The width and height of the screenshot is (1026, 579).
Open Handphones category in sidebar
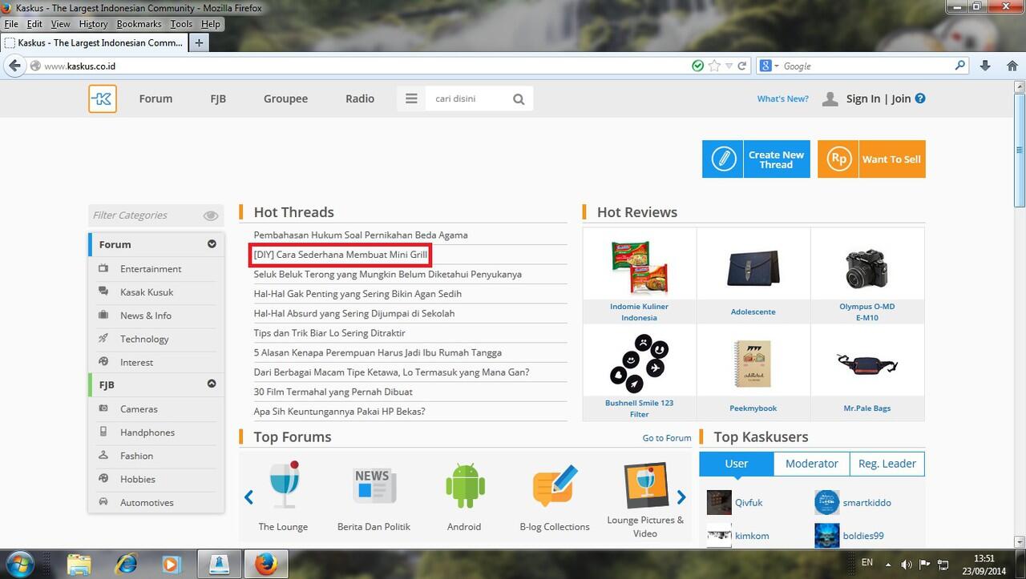tap(147, 432)
